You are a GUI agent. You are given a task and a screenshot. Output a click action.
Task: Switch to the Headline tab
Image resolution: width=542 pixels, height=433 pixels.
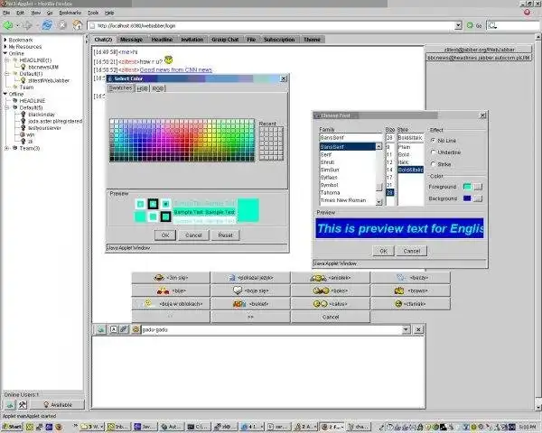(x=162, y=40)
